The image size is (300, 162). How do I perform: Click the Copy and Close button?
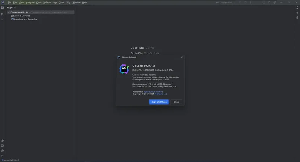(159, 102)
